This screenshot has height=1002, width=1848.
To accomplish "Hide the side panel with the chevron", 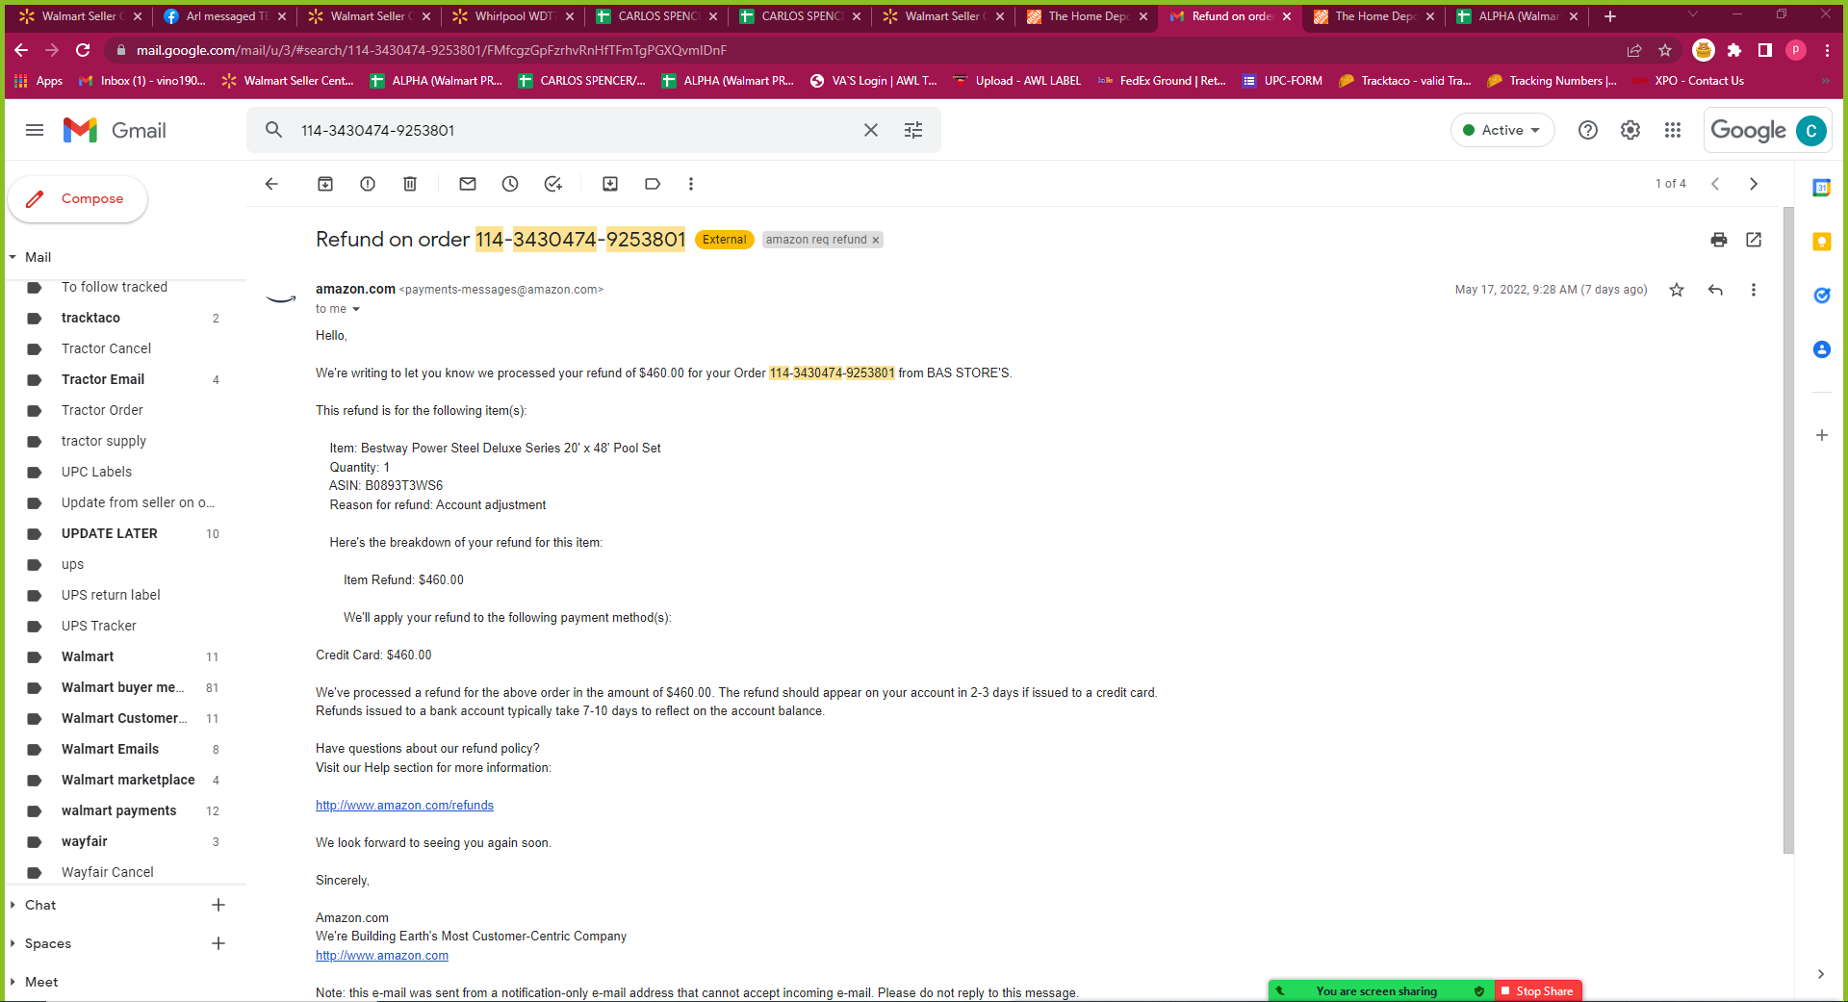I will (1821, 974).
